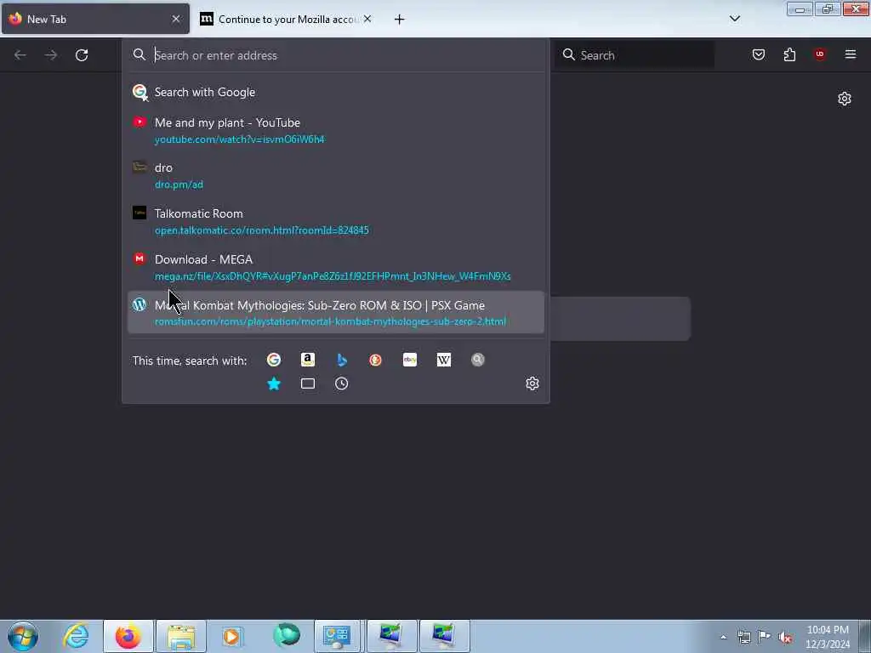
Task: Open the Extensions puzzle icon
Action: point(789,54)
